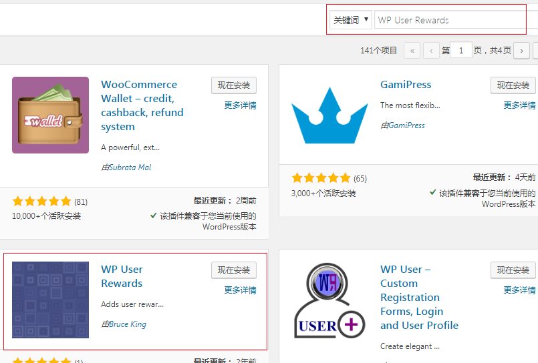
Task: Select the 141个项目 item count text
Action: coord(378,51)
